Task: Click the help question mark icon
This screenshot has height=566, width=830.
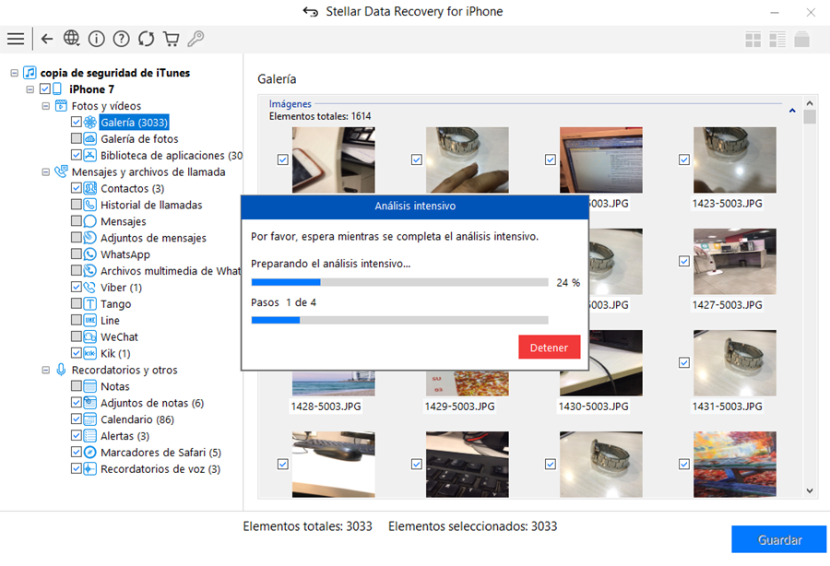Action: point(121,39)
